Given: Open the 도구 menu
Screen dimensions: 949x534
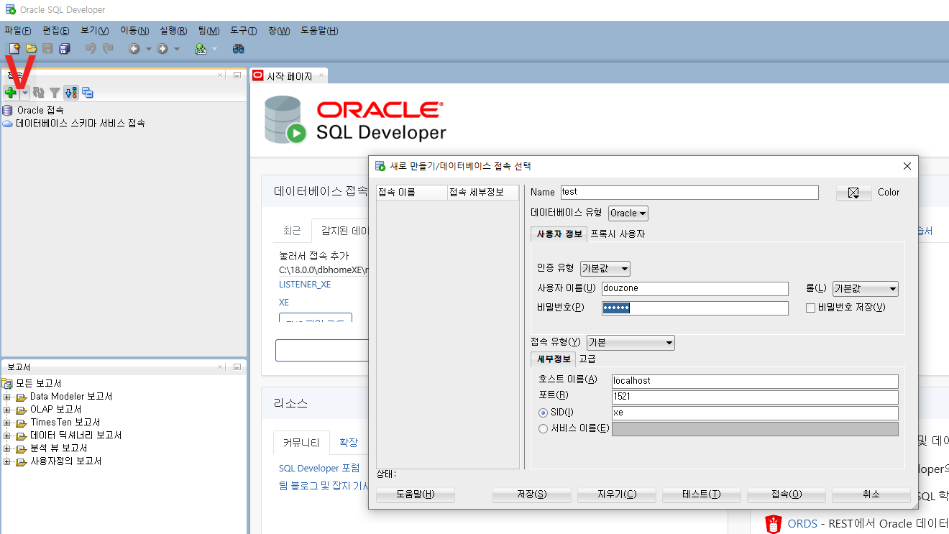Looking at the screenshot, I should point(244,30).
